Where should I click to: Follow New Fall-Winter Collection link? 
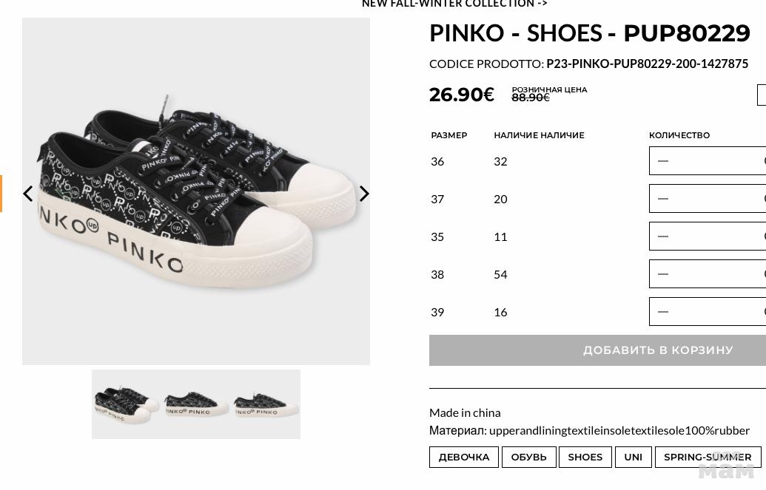click(454, 4)
